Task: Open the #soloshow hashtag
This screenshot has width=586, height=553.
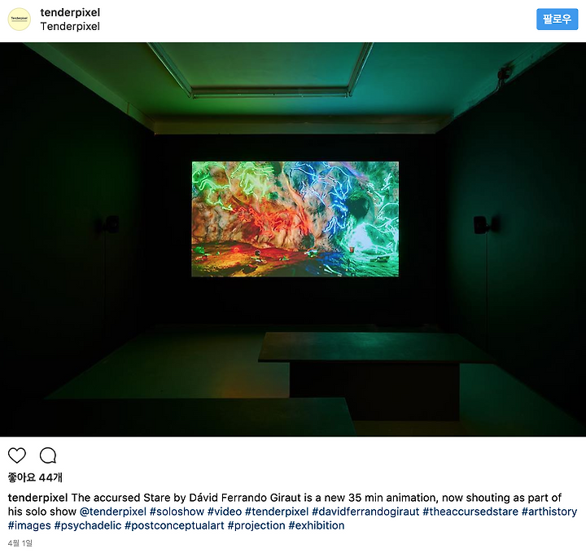Action: (177, 512)
